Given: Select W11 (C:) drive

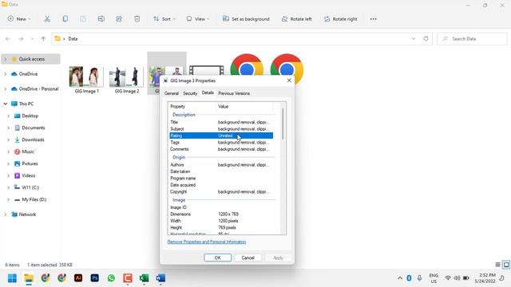Looking at the screenshot, I should click(30, 187).
